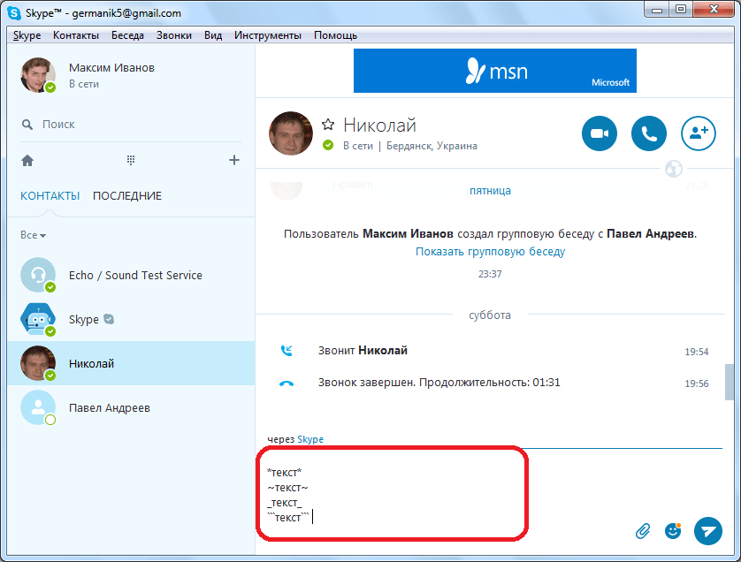Image resolution: width=741 pixels, height=562 pixels.
Task: Click the chat history scrollbar thumb
Action: tap(730, 382)
